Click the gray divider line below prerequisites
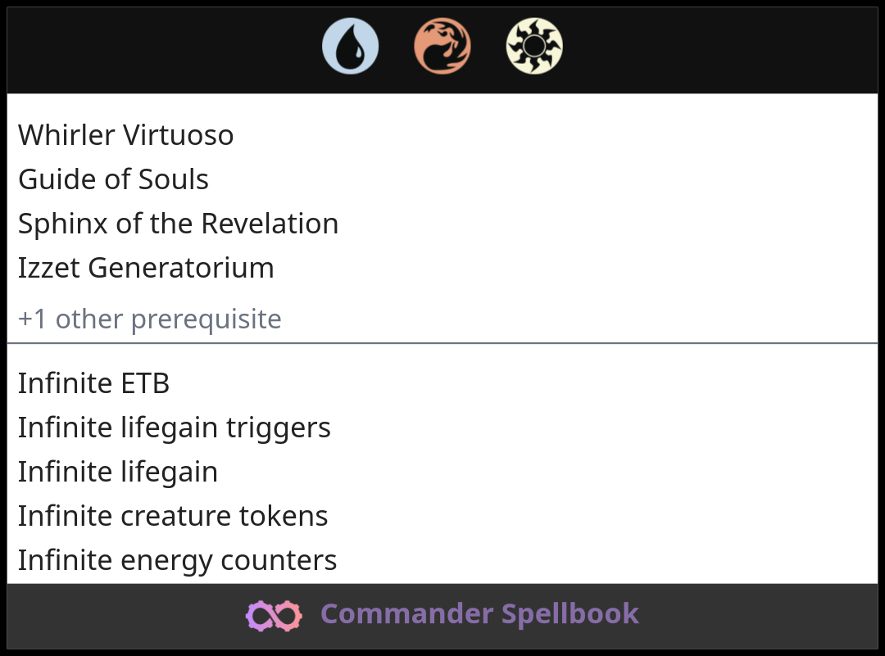This screenshot has height=656, width=885. pyautogui.click(x=442, y=343)
